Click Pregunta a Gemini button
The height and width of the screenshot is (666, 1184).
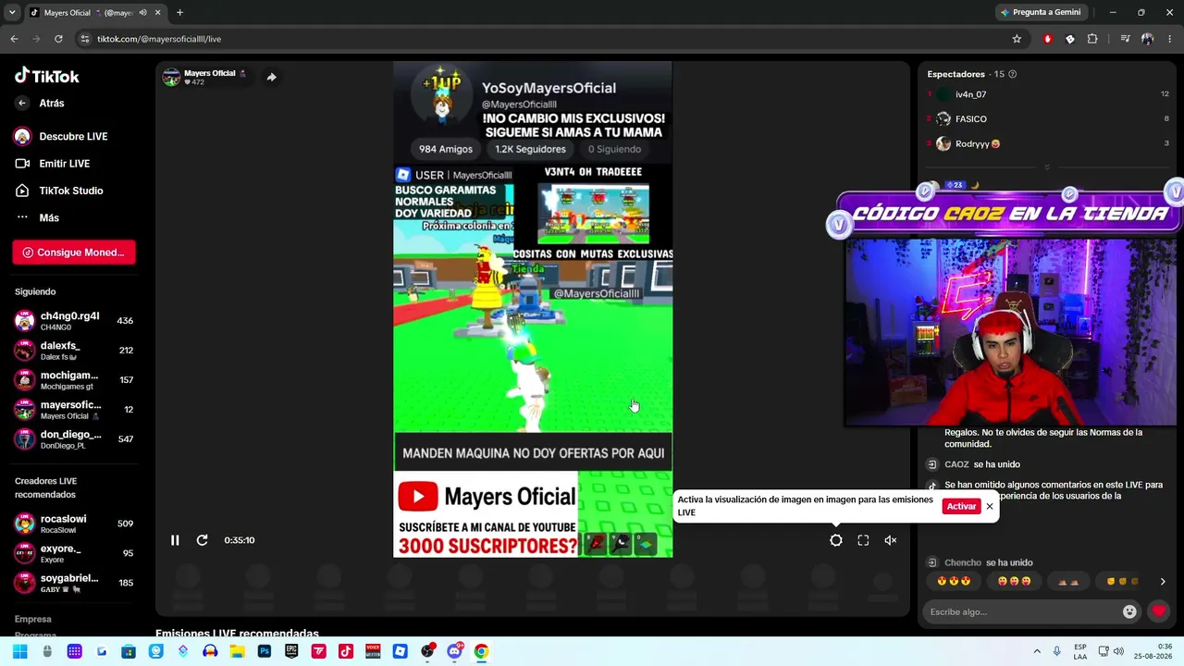(1040, 12)
